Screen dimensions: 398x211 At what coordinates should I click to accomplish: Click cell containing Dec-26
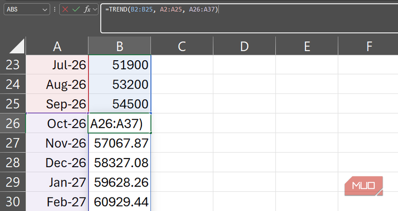coord(57,162)
